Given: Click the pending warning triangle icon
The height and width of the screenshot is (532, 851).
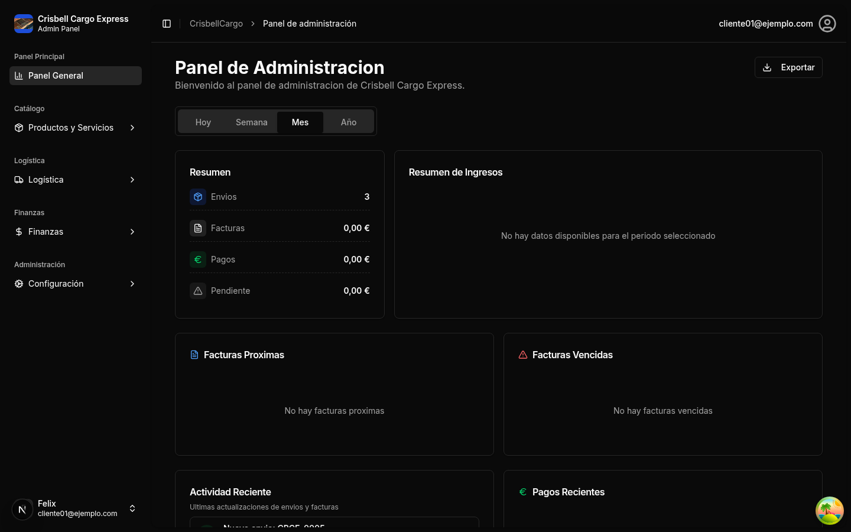Looking at the screenshot, I should [198, 290].
